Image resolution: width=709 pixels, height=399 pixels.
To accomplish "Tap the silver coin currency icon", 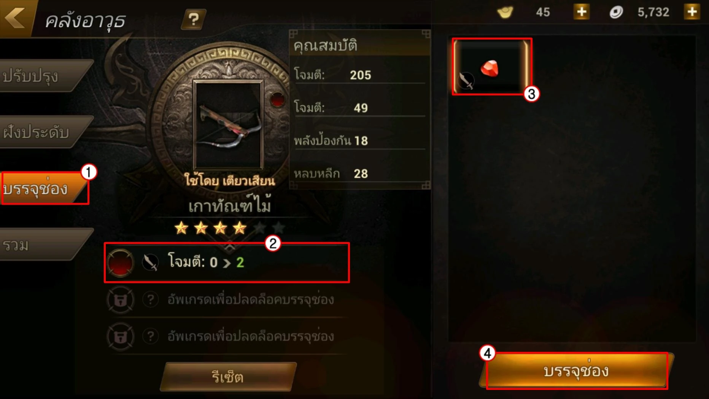I will [616, 12].
